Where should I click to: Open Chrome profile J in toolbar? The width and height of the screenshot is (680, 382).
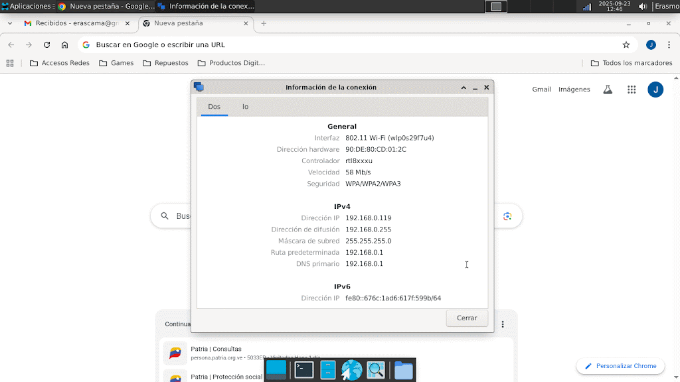pos(651,44)
